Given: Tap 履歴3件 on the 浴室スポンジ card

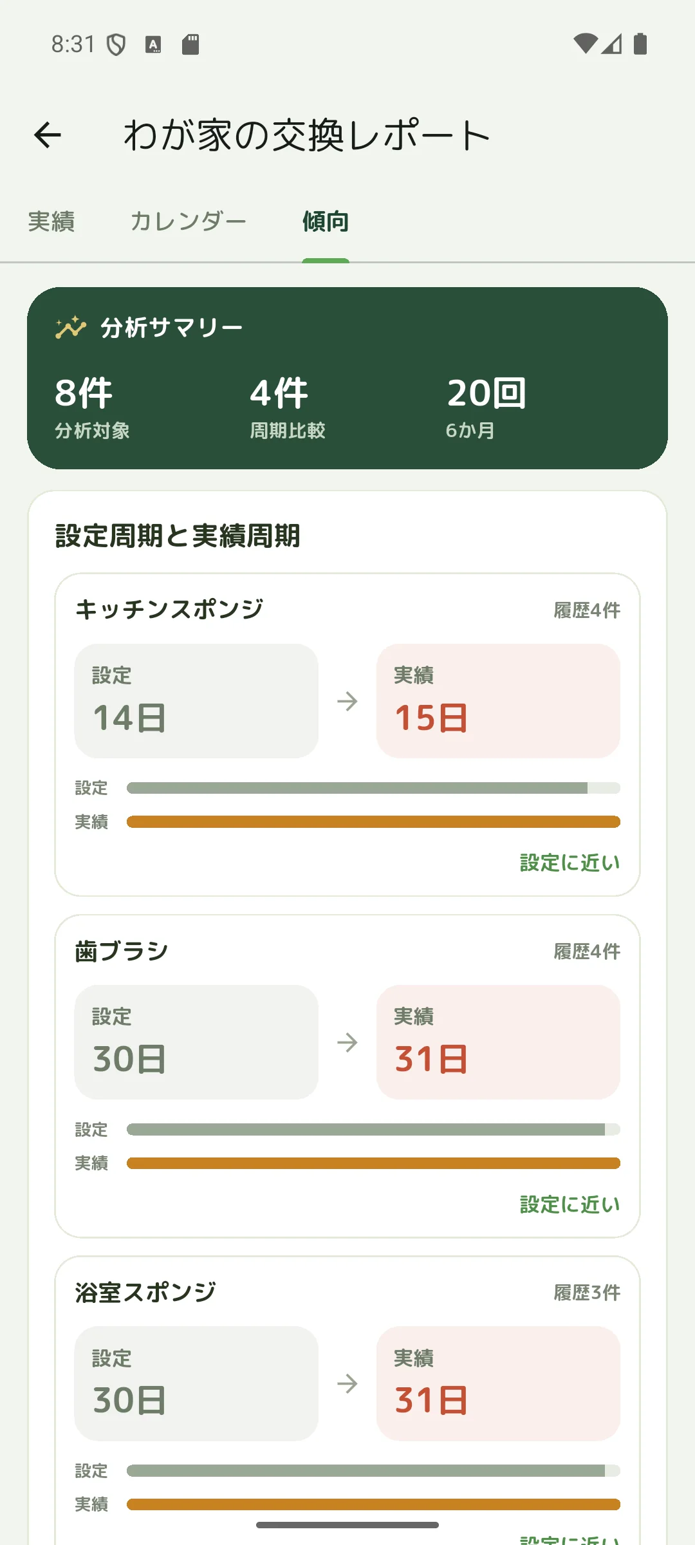Looking at the screenshot, I should point(587,1292).
